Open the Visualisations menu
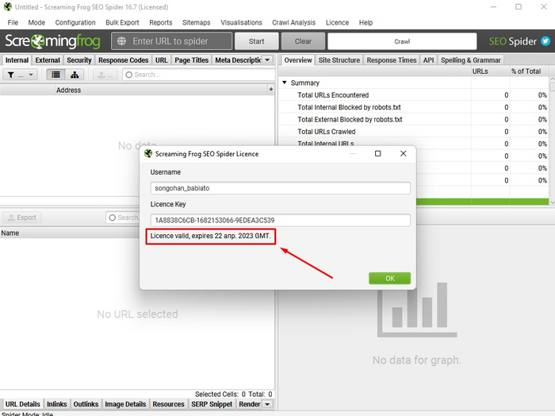This screenshot has height=416, width=555. pyautogui.click(x=241, y=22)
